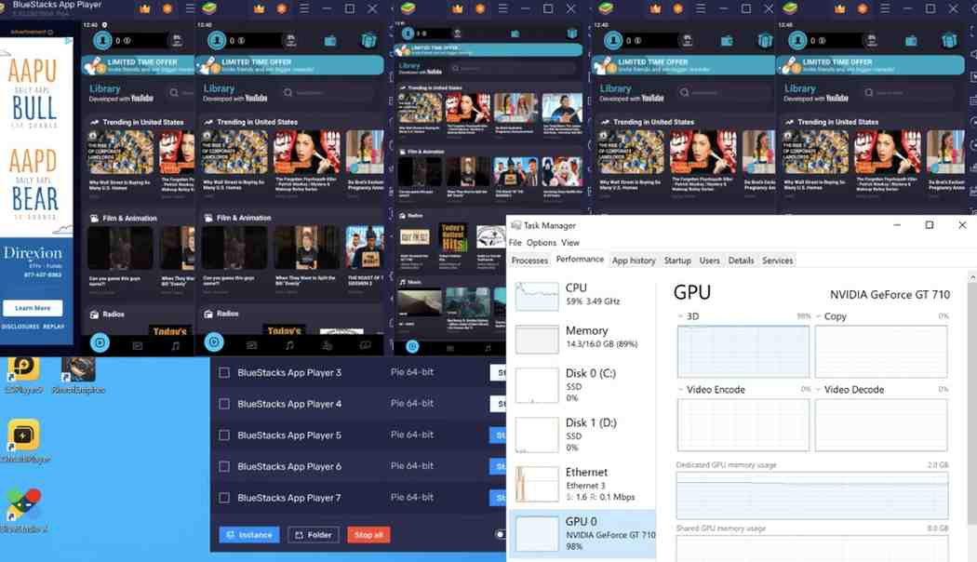Click play nav icon in leftmost BlueStacks window

(x=100, y=342)
